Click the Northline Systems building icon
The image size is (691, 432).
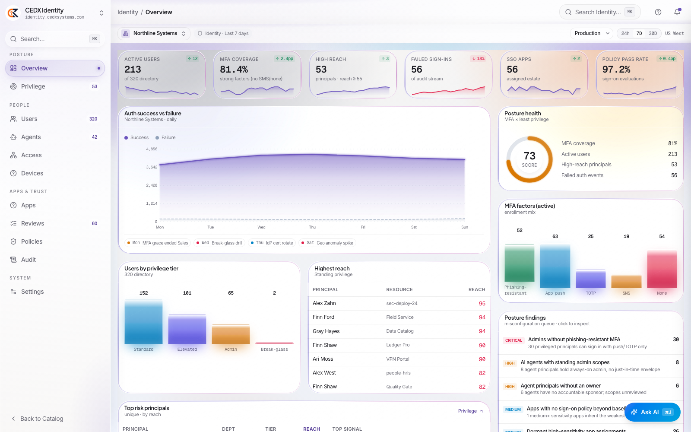pos(126,33)
